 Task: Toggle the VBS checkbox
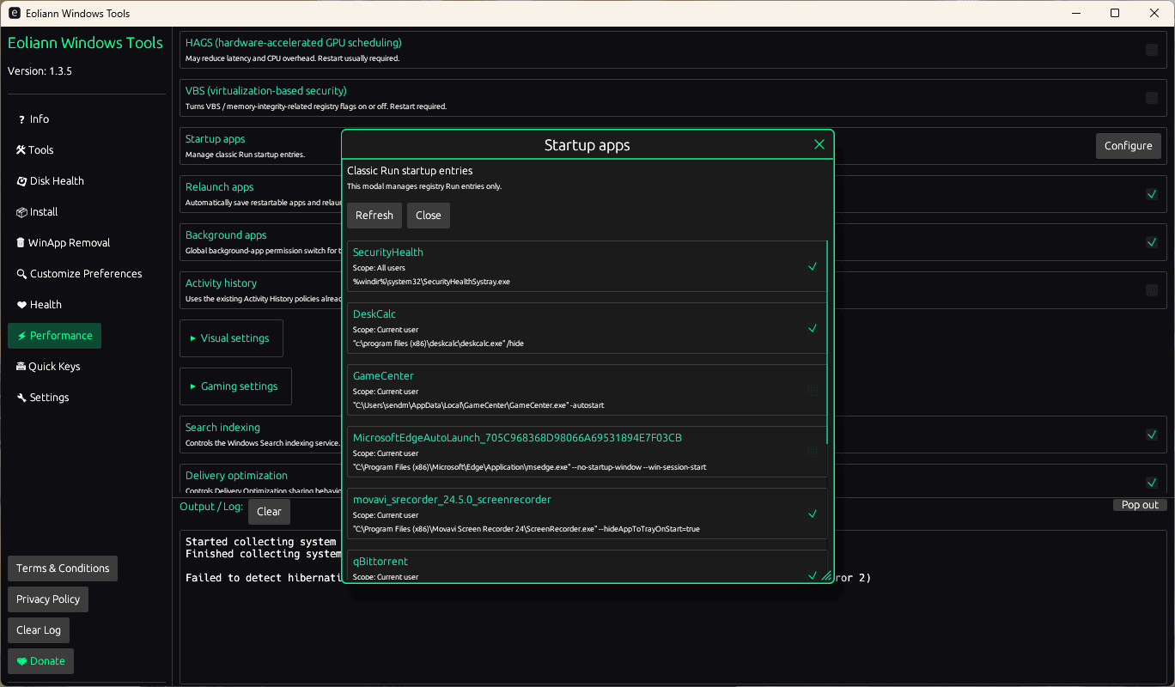tap(1152, 98)
